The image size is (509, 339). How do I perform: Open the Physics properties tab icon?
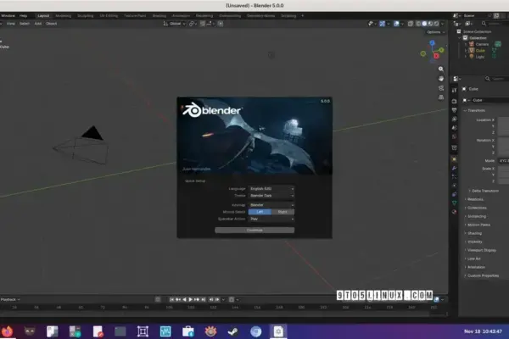click(x=454, y=186)
